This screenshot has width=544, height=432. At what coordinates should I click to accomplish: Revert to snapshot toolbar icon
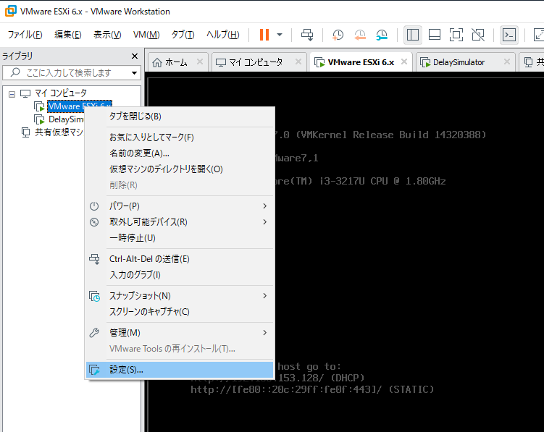point(360,35)
